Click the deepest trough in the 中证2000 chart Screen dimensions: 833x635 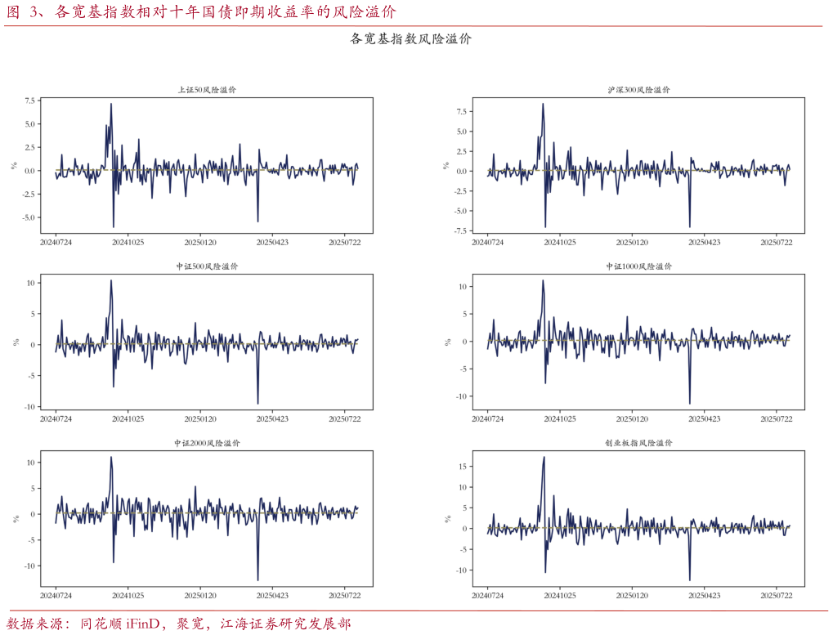tap(258, 580)
